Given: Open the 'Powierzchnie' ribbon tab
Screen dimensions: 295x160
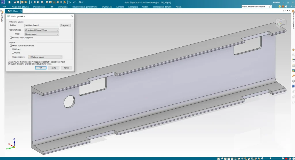Looking at the screenshot, I should click(39, 6).
